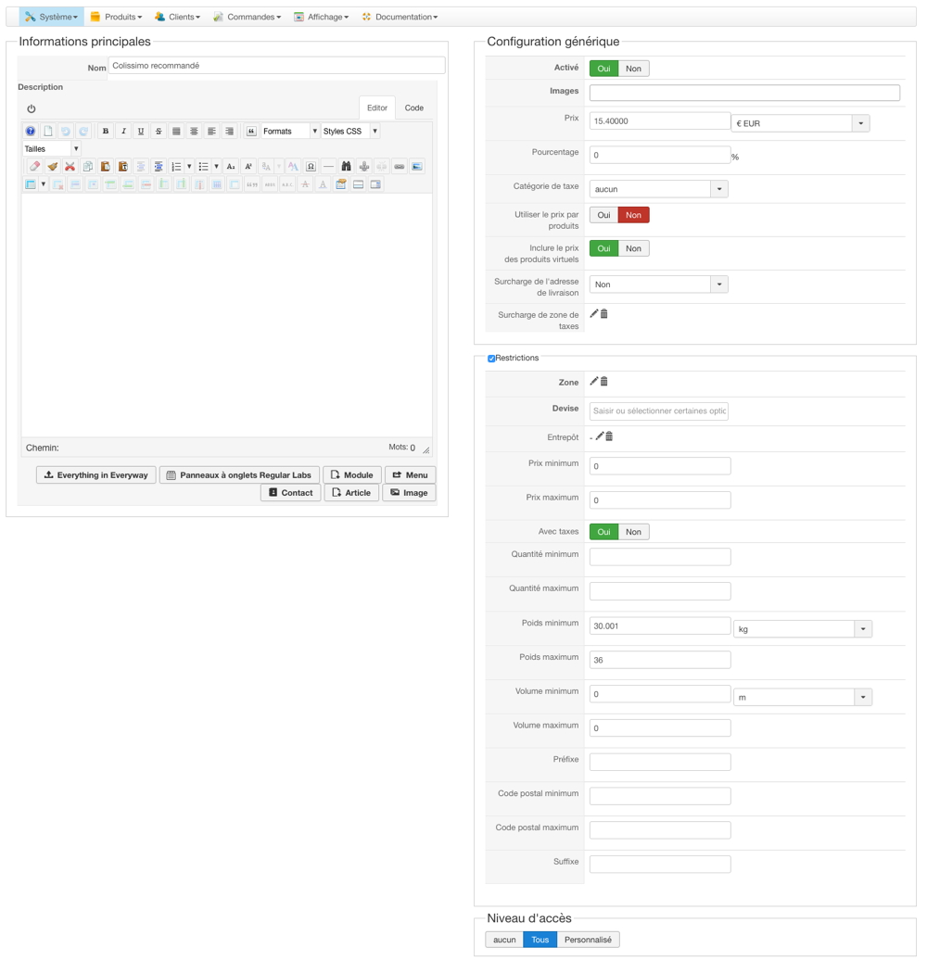Set Avec taxes to Non
927x973 pixels.
click(x=633, y=532)
